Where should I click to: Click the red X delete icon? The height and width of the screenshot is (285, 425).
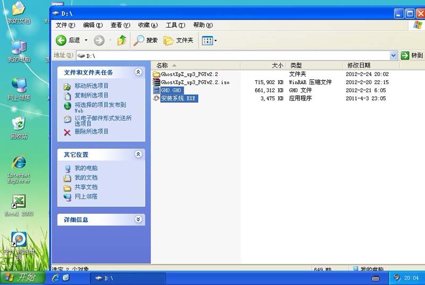(67, 132)
